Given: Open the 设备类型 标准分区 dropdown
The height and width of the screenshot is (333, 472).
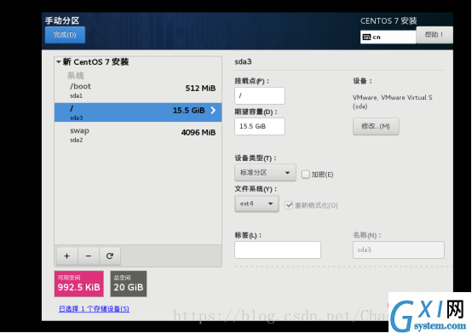Looking at the screenshot, I should (x=265, y=173).
